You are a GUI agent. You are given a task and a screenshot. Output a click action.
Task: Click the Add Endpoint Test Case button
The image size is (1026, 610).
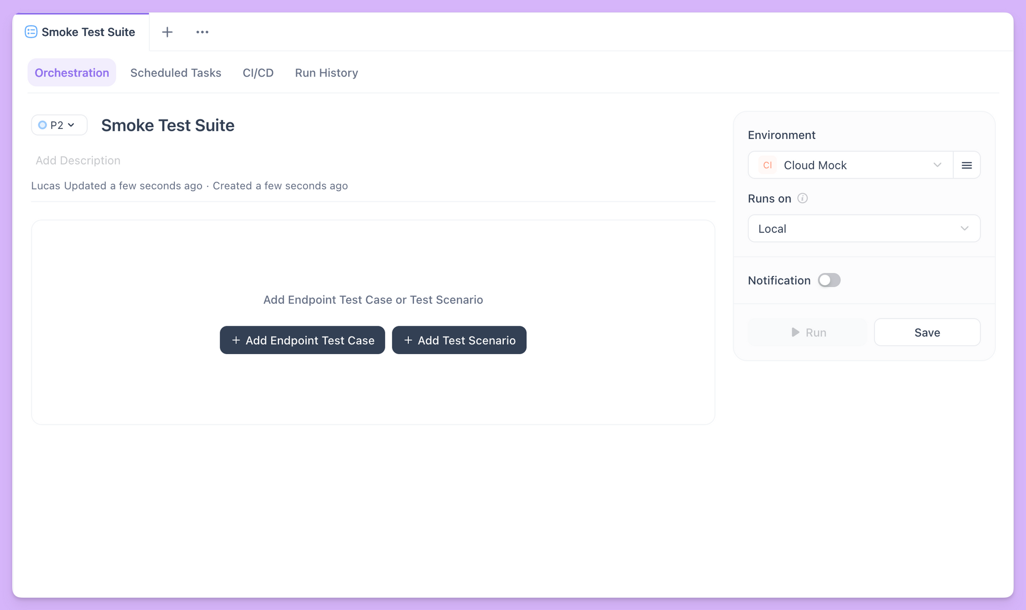(302, 340)
